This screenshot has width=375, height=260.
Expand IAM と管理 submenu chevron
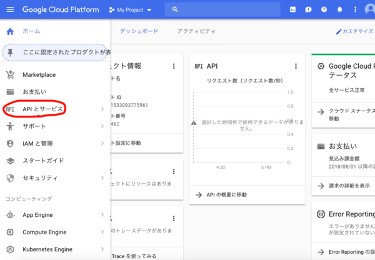tap(102, 144)
